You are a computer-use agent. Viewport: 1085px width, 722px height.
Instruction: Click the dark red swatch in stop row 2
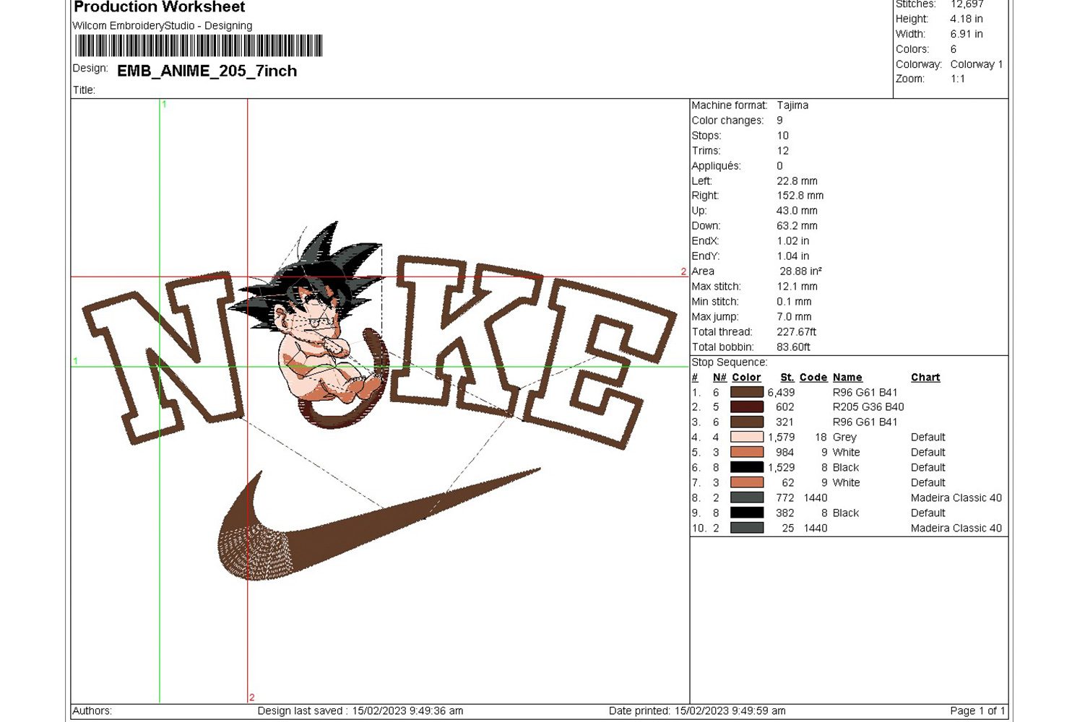(x=747, y=407)
